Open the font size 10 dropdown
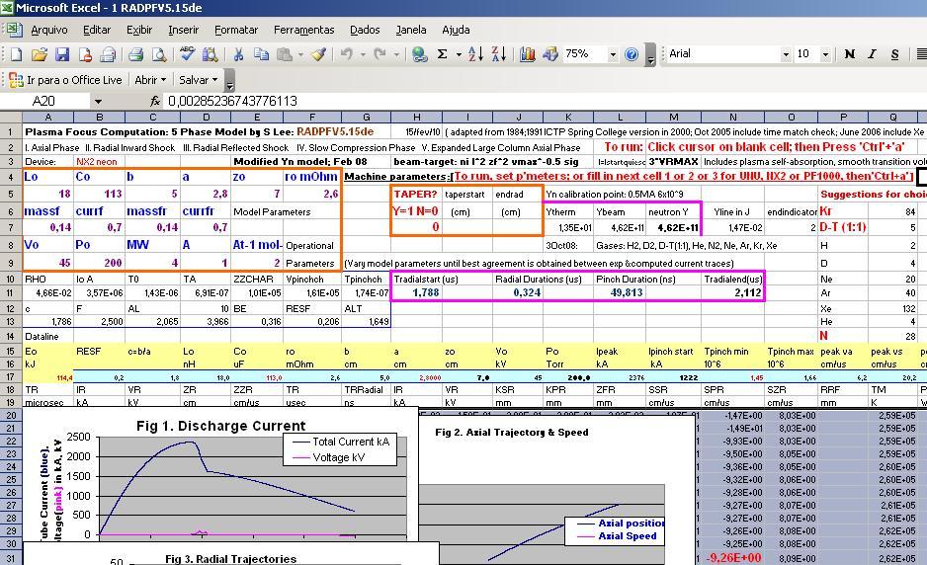The image size is (927, 565). click(x=825, y=54)
